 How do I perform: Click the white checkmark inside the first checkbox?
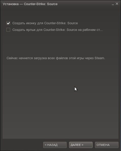coord(8,23)
